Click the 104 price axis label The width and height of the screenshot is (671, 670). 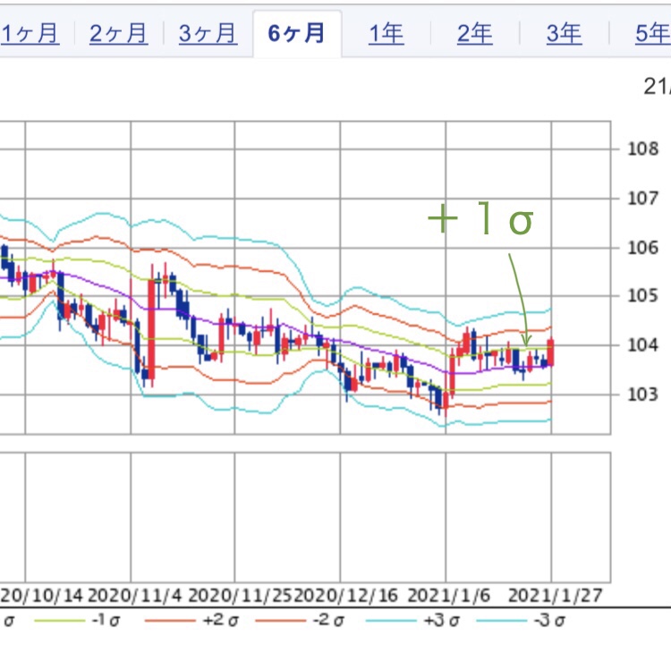pos(642,345)
